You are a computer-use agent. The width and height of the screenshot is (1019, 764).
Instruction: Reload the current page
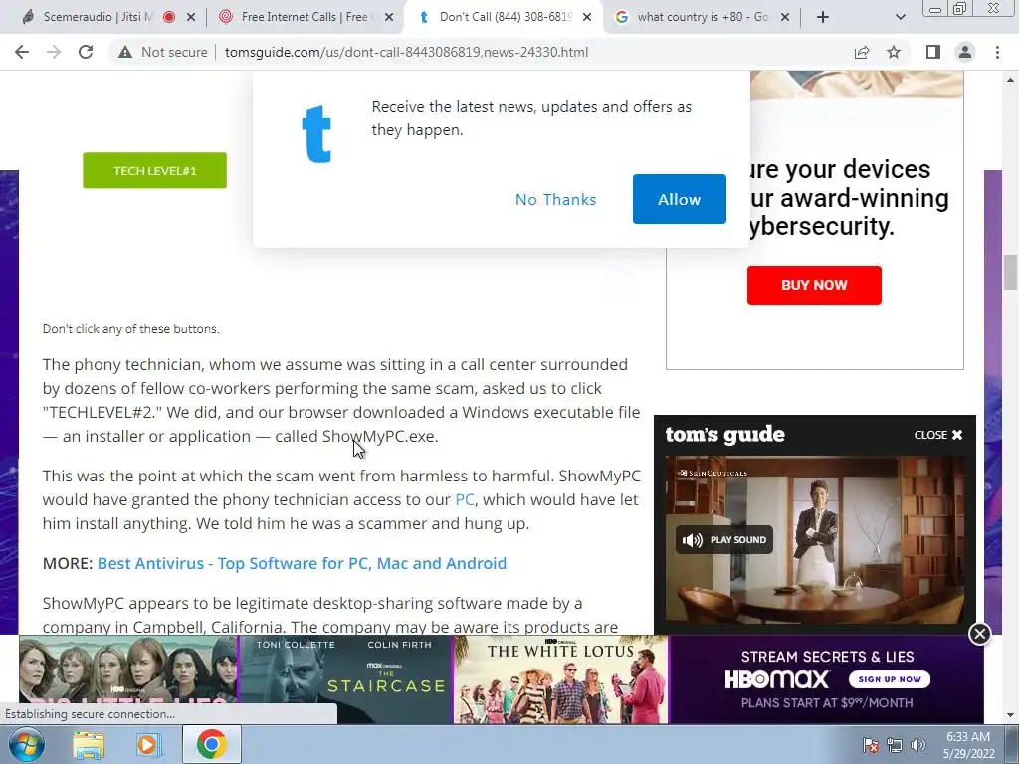point(86,52)
